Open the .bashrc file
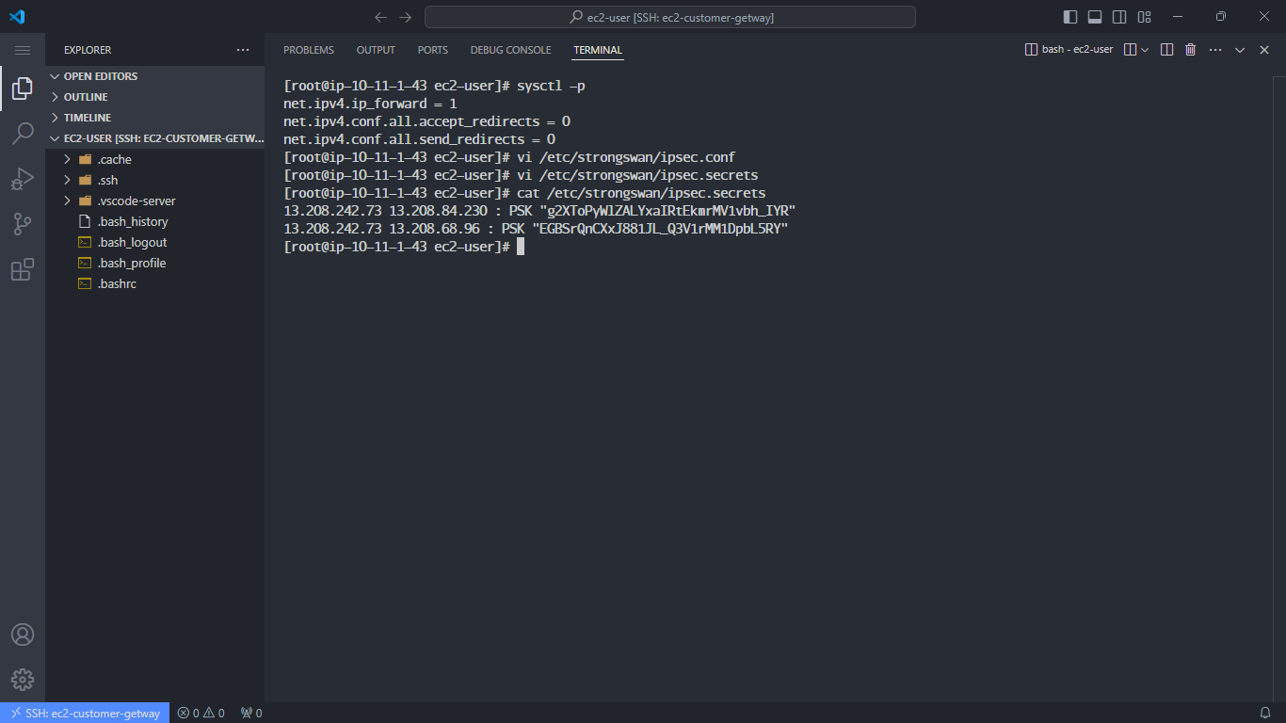This screenshot has width=1286, height=723. 155,283
